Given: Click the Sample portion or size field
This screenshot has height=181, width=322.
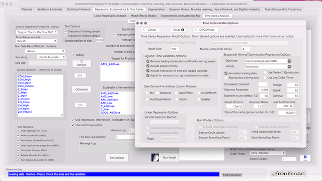Looking at the screenshot, I should 100,40.
